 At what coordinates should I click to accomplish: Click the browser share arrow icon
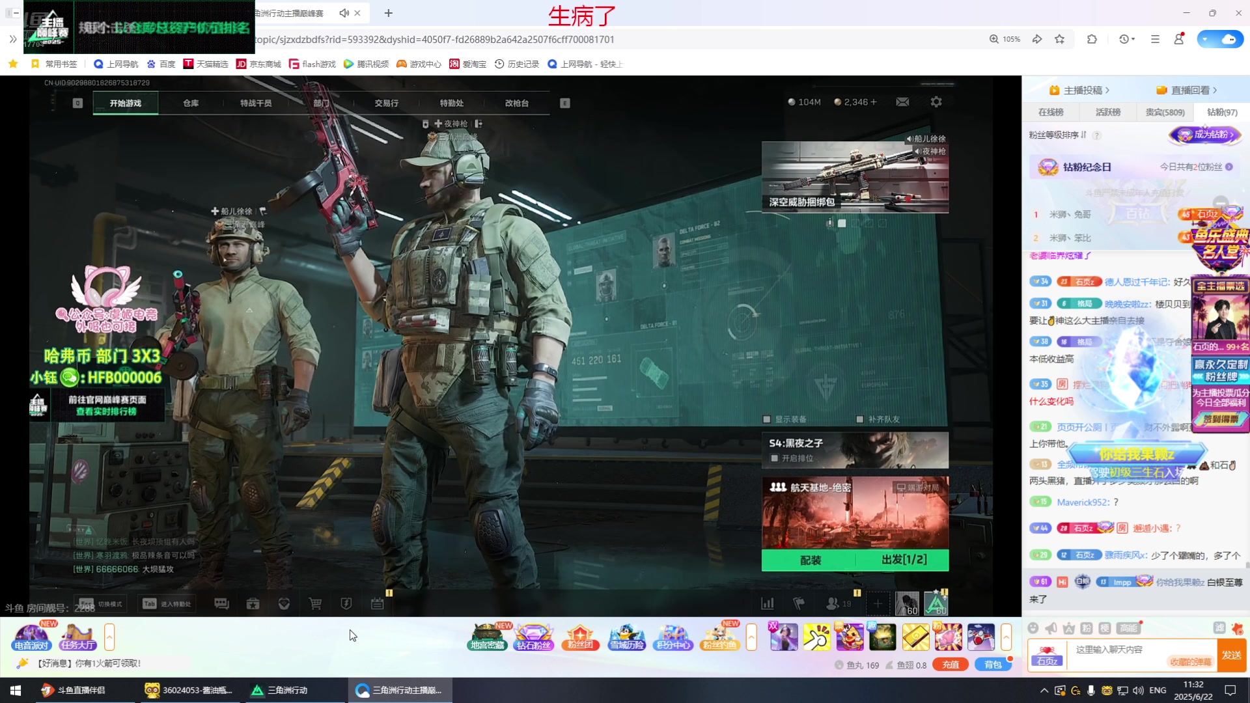pyautogui.click(x=1037, y=39)
